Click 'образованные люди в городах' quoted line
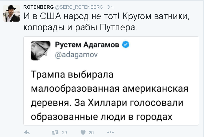The height and width of the screenshot is (137, 204). coord(101,116)
